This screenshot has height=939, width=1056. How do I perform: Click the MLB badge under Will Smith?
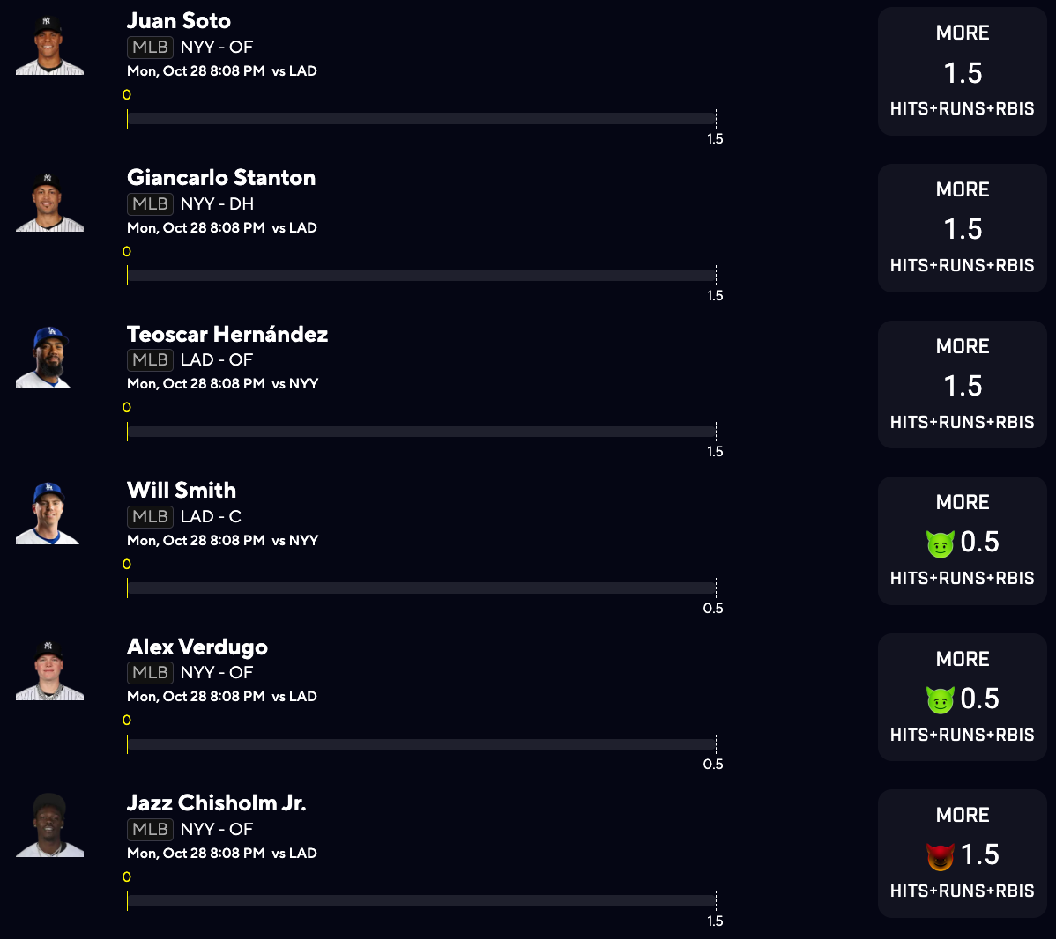150,516
